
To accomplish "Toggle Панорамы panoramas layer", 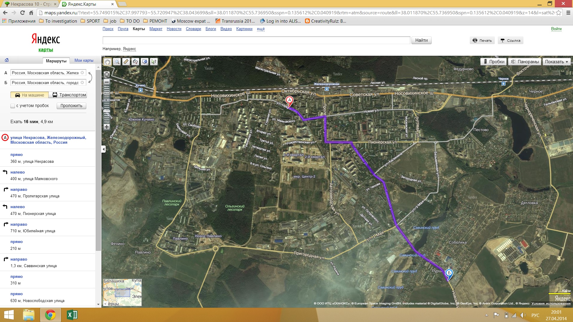I will 525,62.
